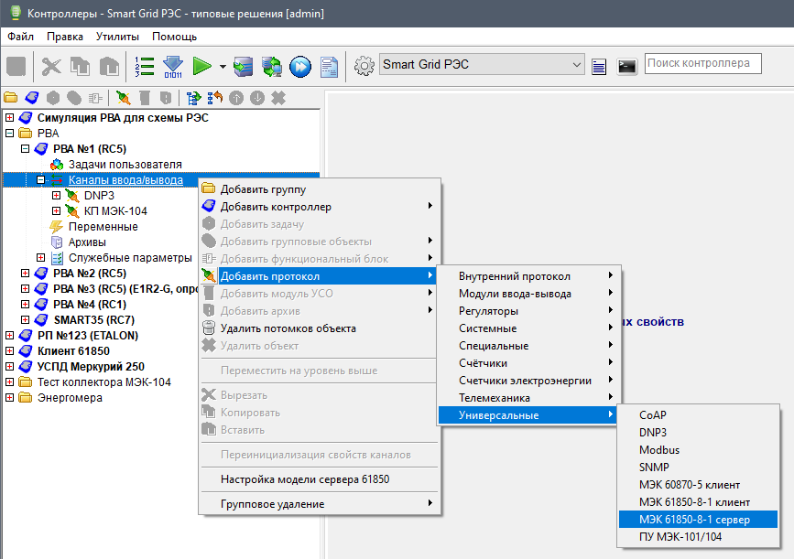Click the tree-toolbar plug protocol icon
Viewport: 794px width, 559px height.
(x=123, y=97)
